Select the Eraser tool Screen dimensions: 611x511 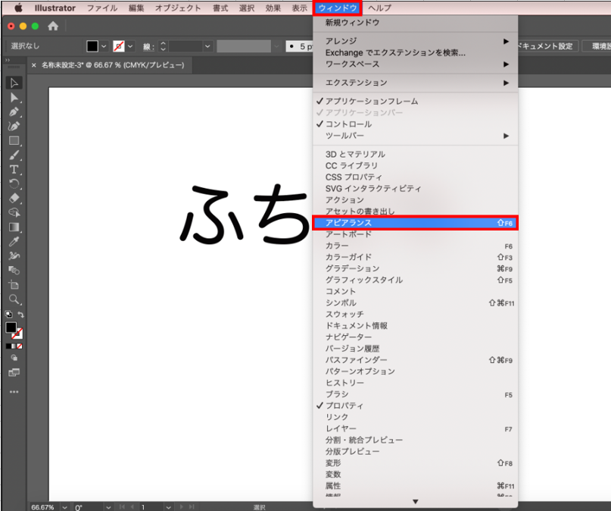pos(14,198)
